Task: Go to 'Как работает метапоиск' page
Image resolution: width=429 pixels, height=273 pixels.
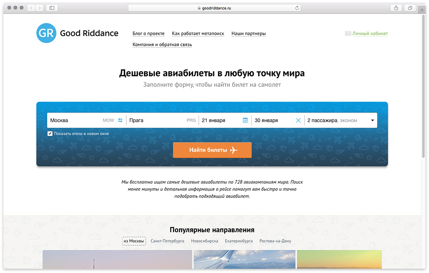Action: [x=198, y=34]
